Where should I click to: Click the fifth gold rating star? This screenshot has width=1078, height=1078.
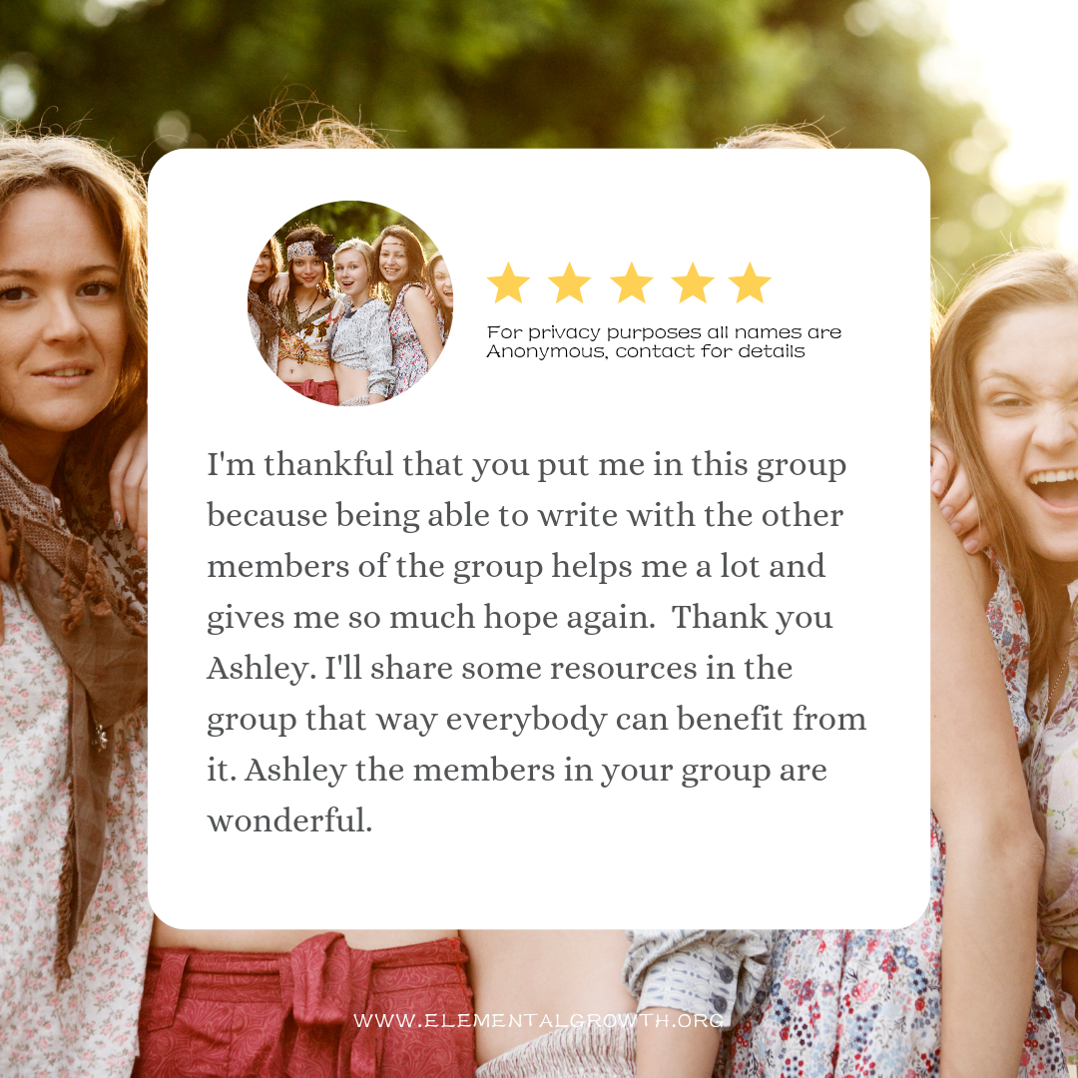point(750,282)
